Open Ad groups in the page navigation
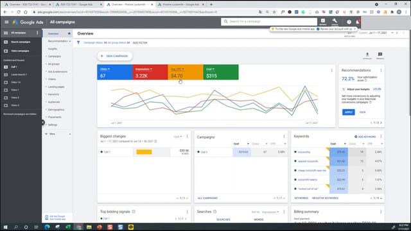The width and height of the screenshot is (411, 231). pos(54,64)
